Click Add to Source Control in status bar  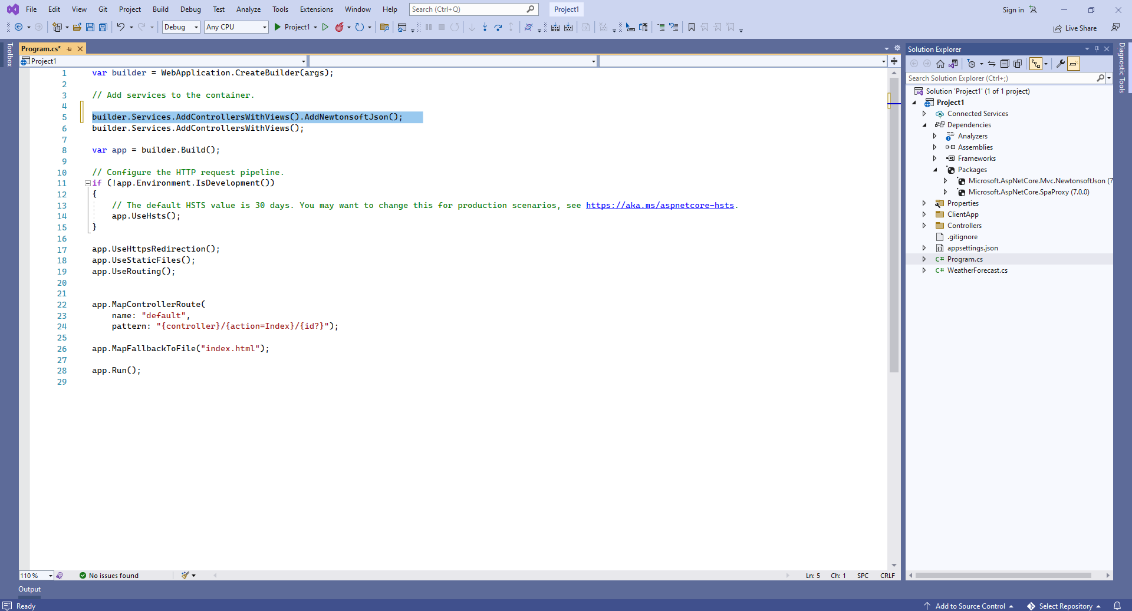970,606
